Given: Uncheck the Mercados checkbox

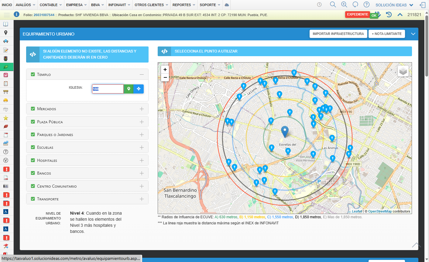Looking at the screenshot, I should (33, 109).
